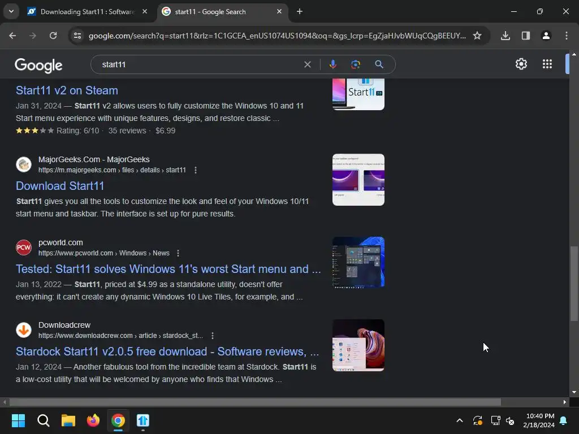Click the sync update tray icon
579x434 pixels.
click(x=477, y=420)
